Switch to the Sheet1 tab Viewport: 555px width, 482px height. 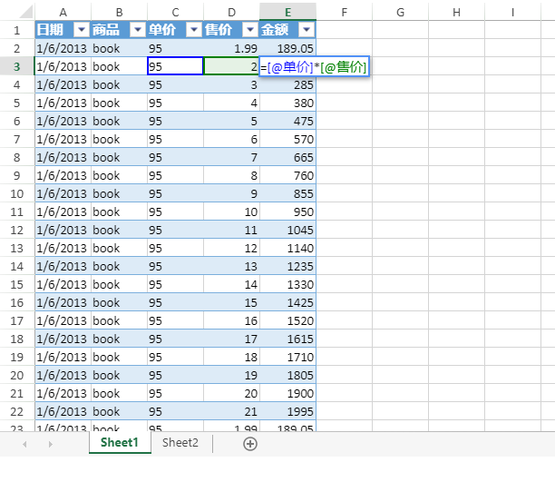coord(120,443)
